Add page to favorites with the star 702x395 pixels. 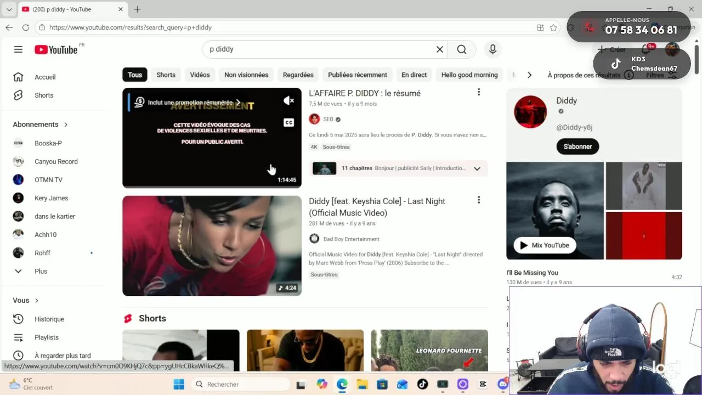tap(553, 27)
